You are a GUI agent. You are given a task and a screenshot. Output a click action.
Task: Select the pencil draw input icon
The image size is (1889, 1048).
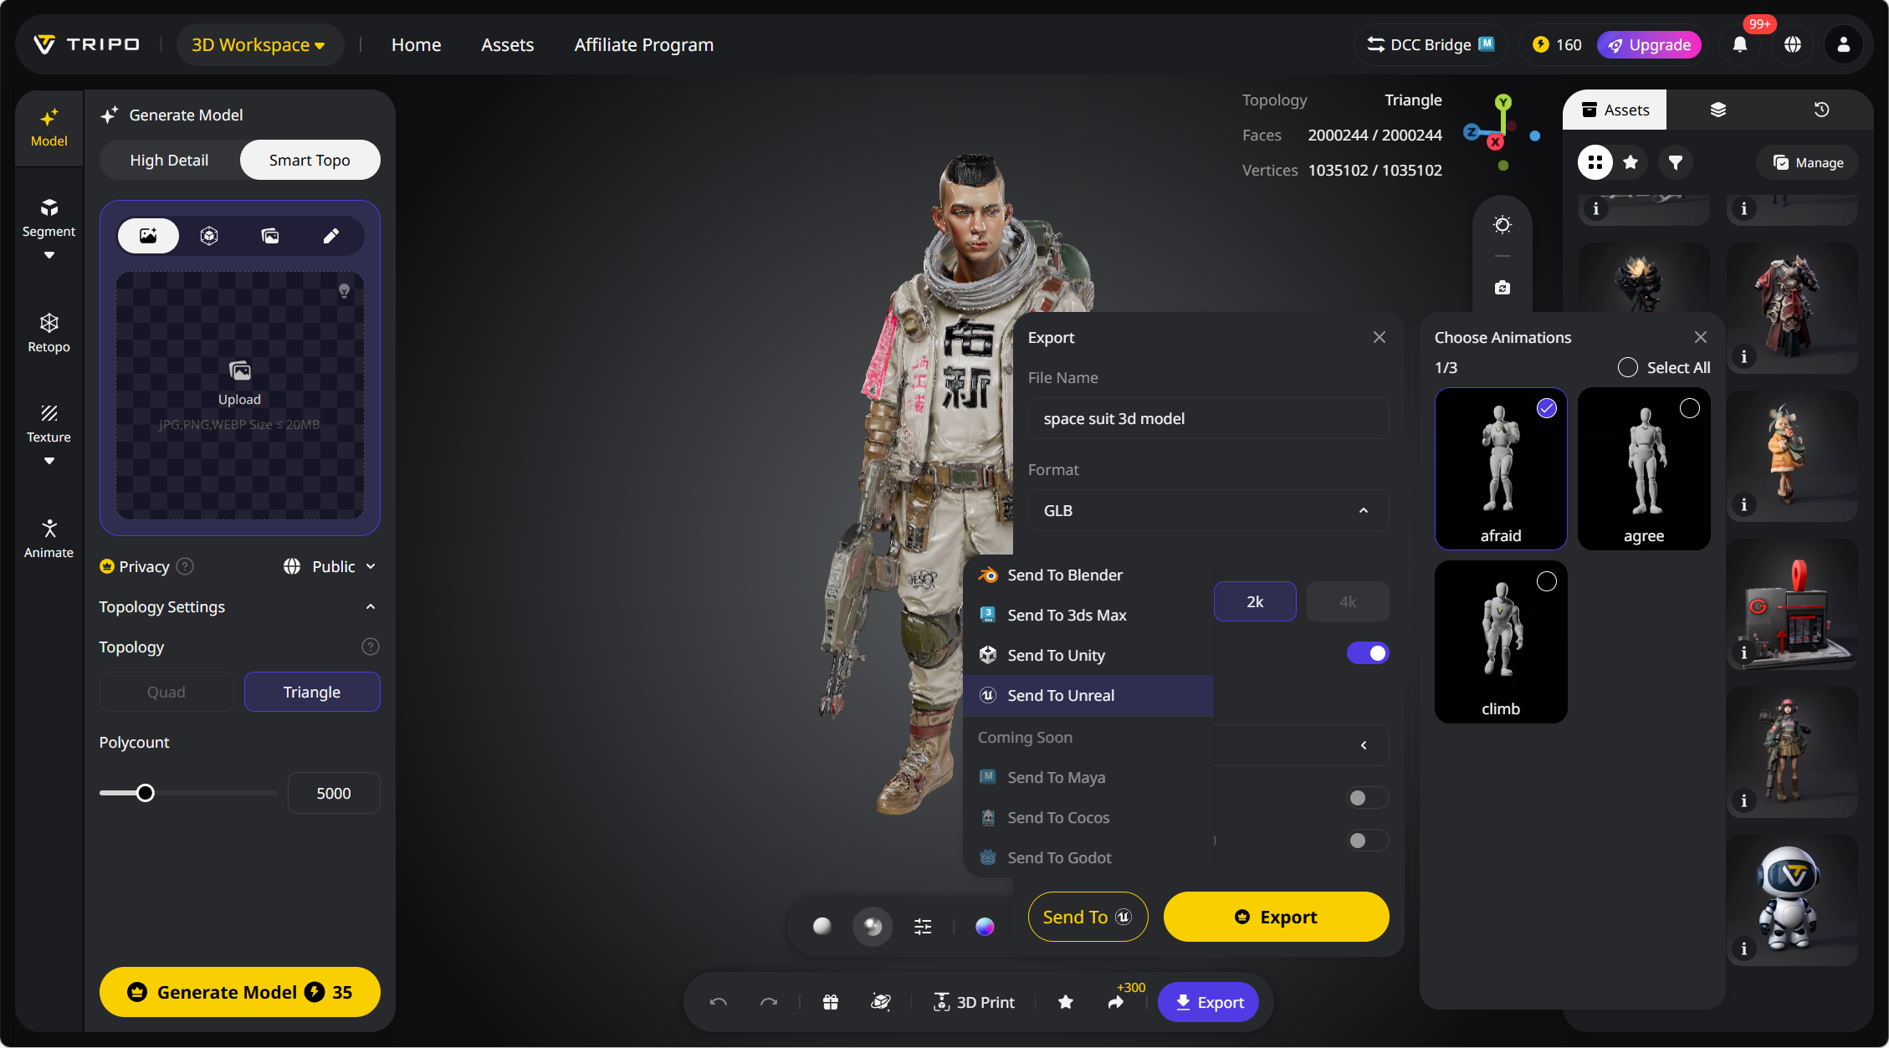point(331,236)
